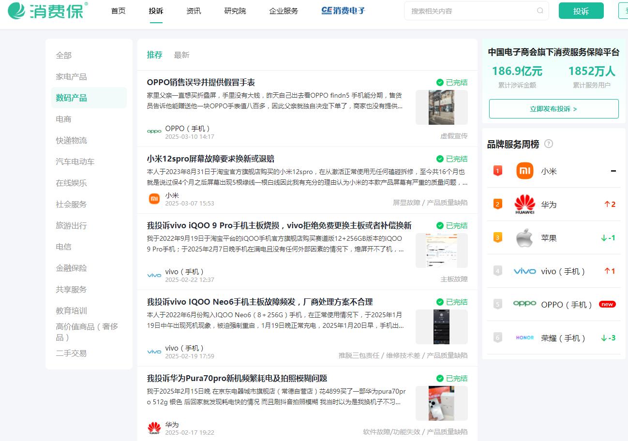Click the search magnifier icon
The height and width of the screenshot is (441, 628).
(x=540, y=11)
